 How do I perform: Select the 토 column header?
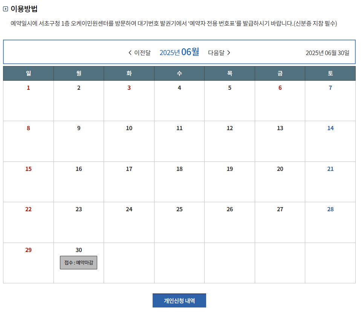coord(330,73)
